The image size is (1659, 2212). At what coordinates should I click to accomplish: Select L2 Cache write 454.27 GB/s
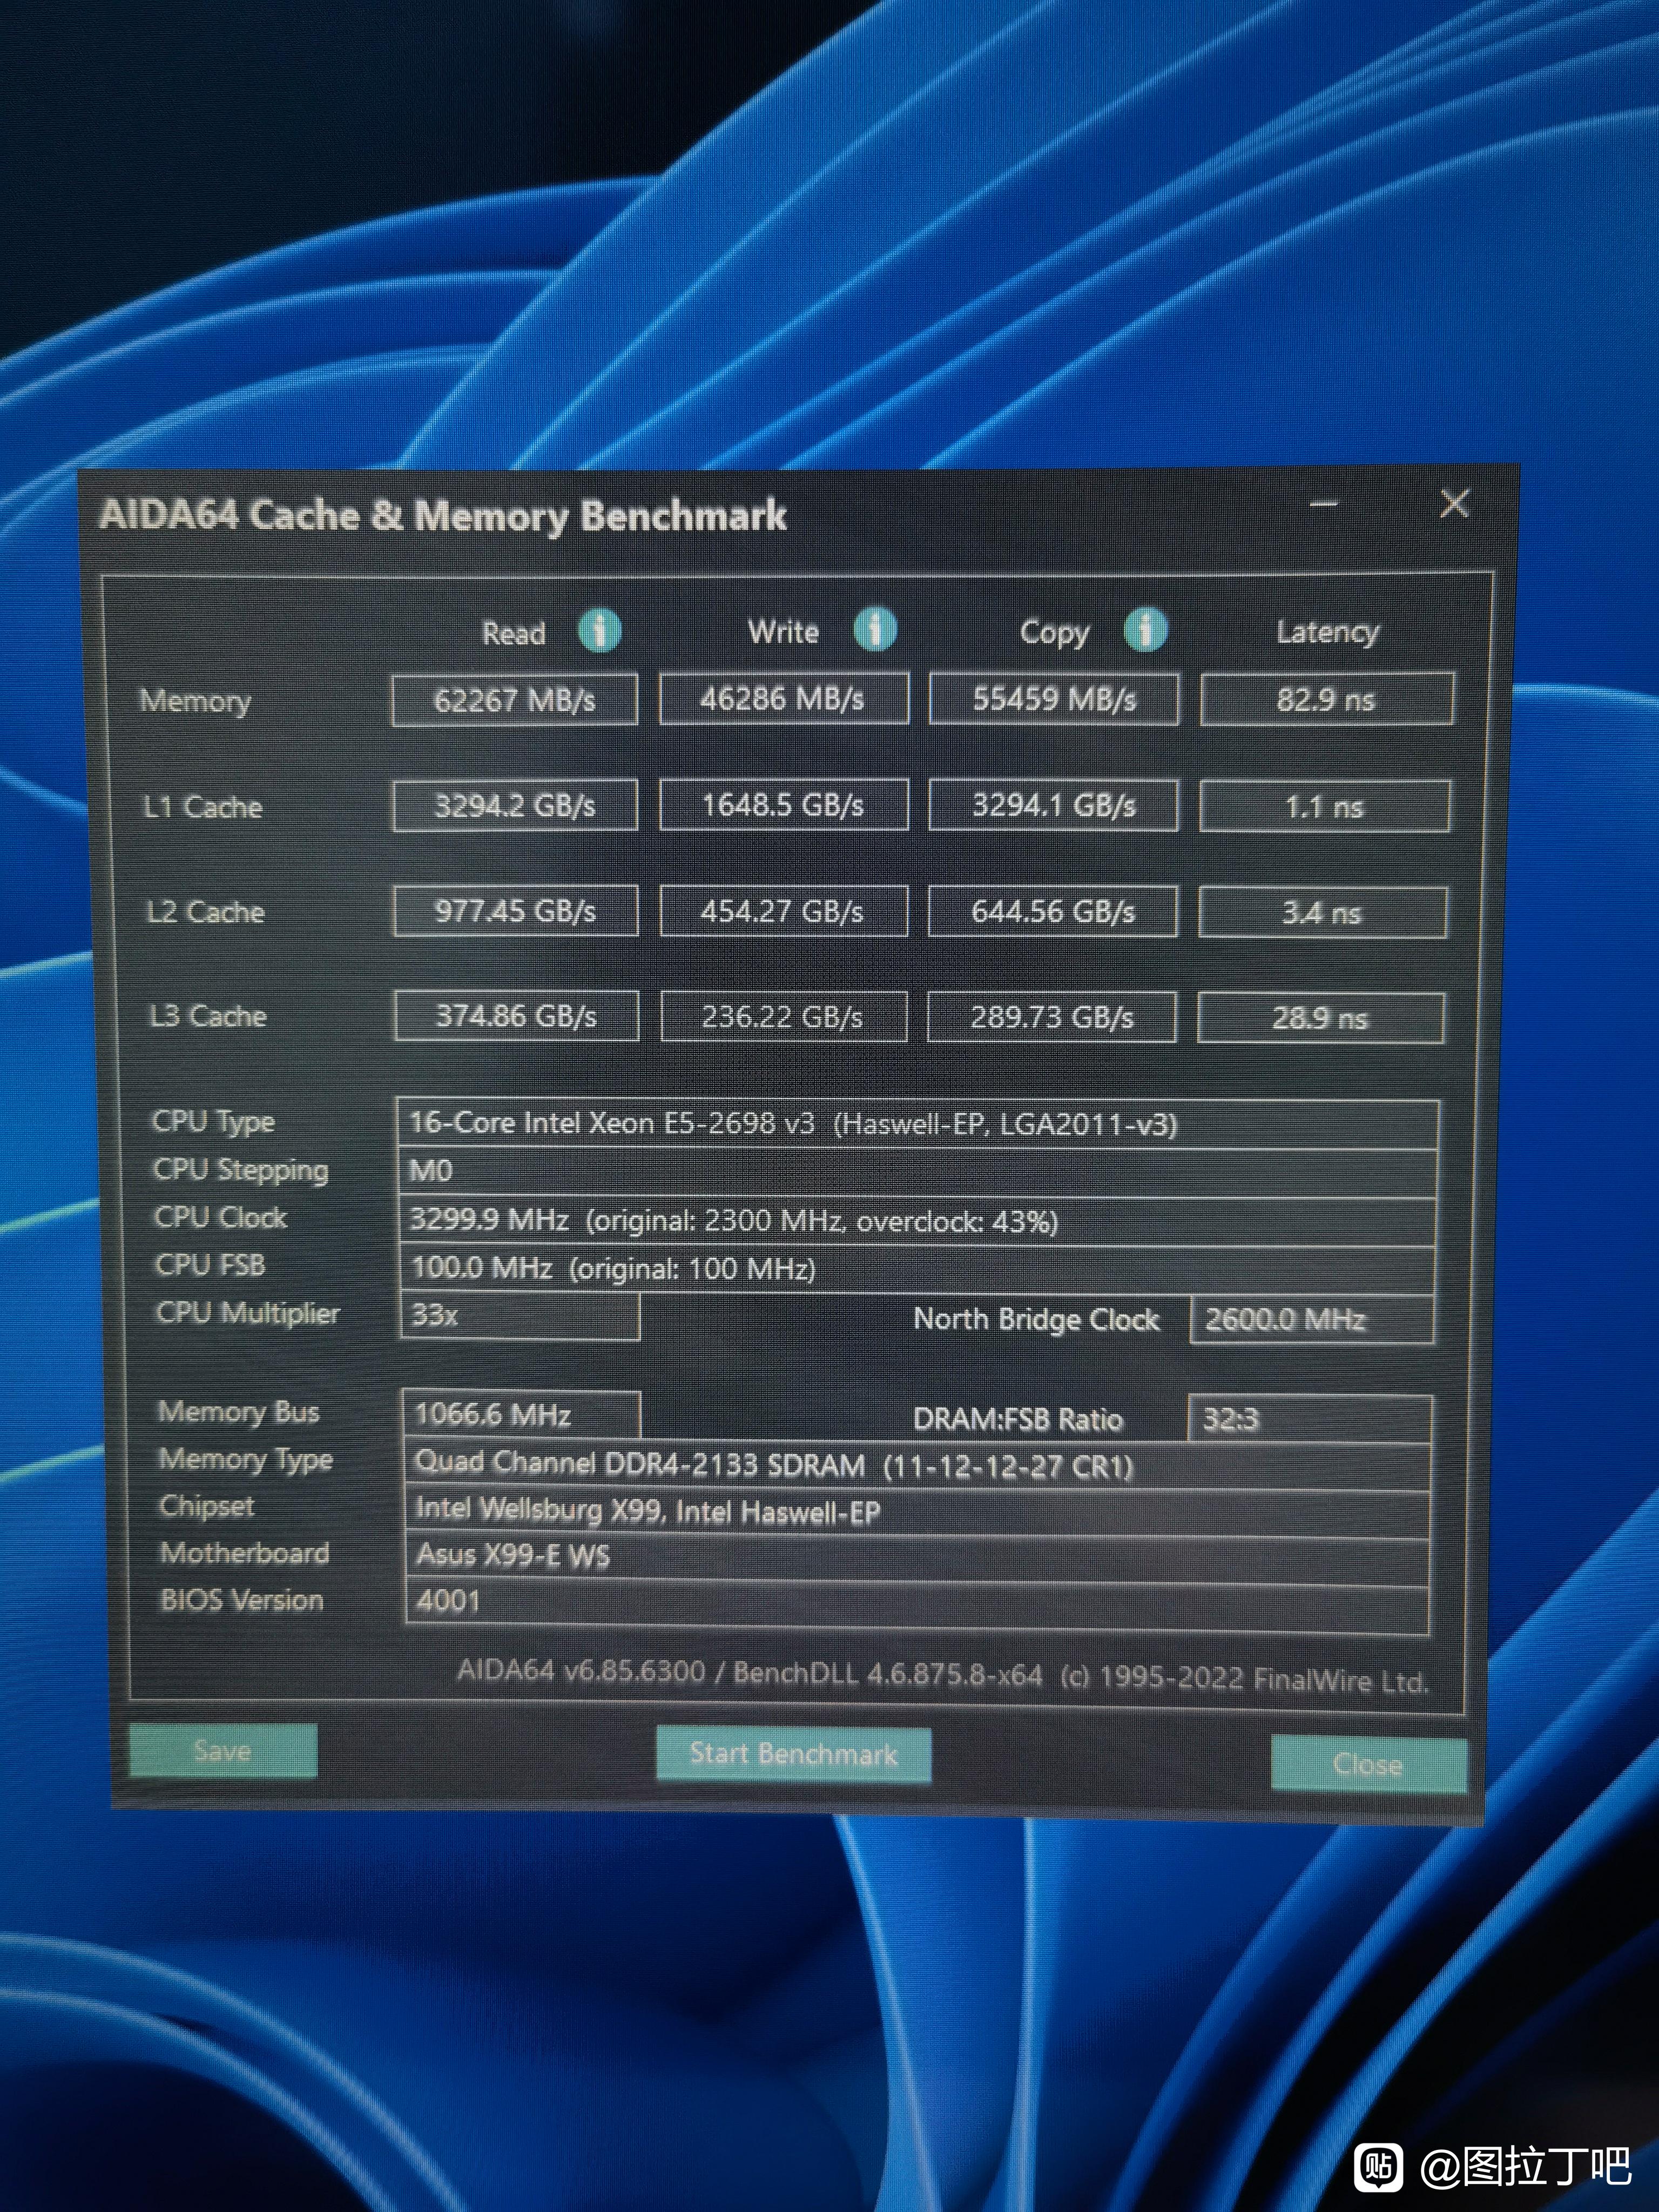(783, 911)
